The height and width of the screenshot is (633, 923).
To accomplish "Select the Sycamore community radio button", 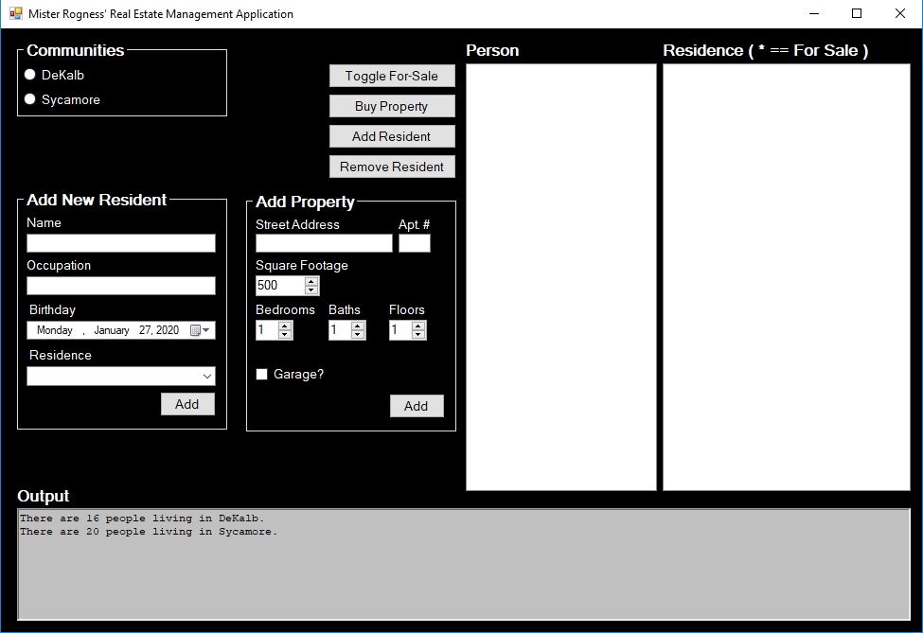I will point(29,98).
